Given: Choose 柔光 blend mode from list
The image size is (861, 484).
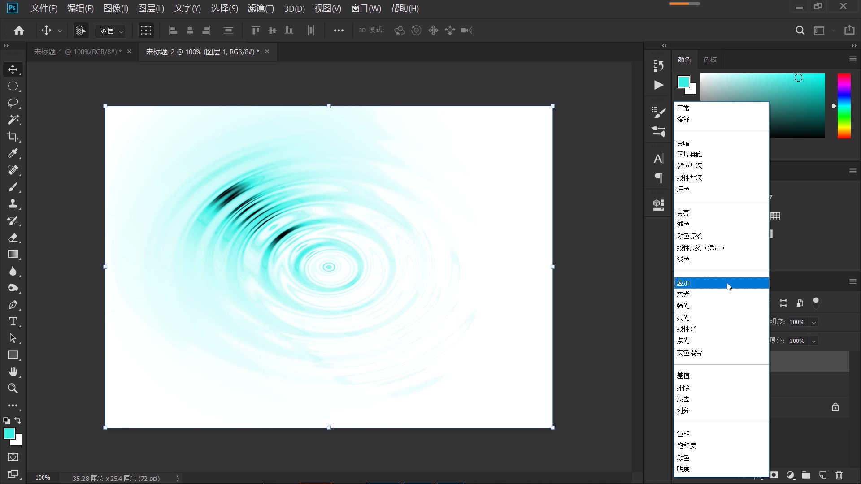Looking at the screenshot, I should [x=683, y=294].
